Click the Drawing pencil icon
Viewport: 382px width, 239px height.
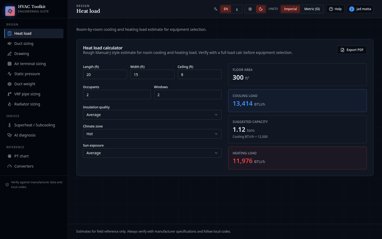click(x=10, y=54)
